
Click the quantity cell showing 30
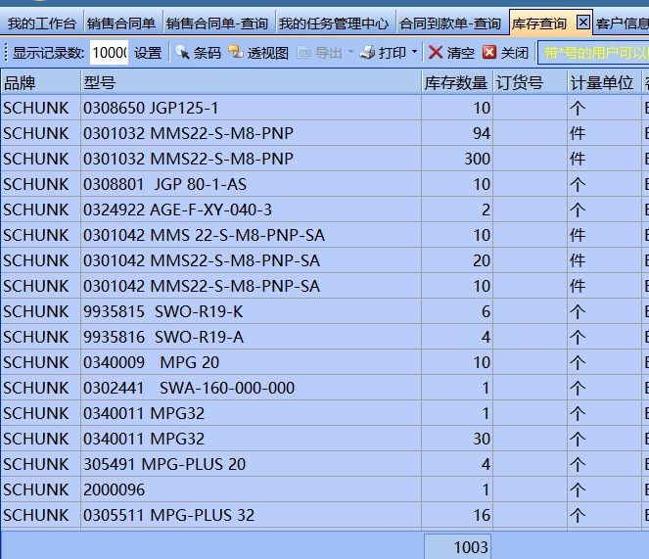[457, 439]
